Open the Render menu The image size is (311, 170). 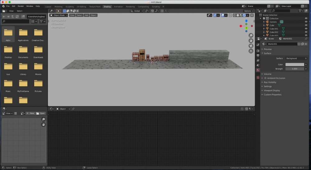(21, 6)
